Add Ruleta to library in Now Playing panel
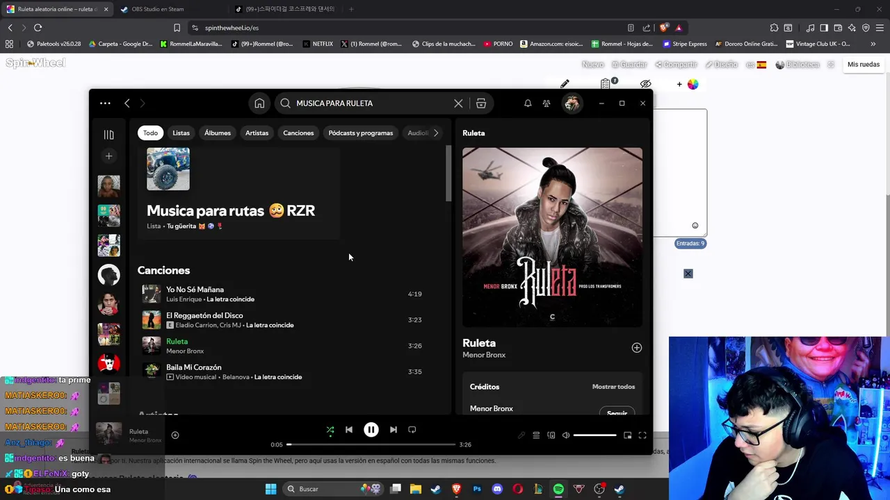The image size is (890, 500). pyautogui.click(x=637, y=348)
